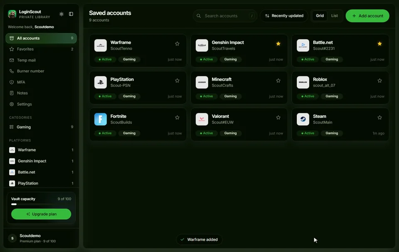Favorite the Roblox account star
The image size is (399, 252).
(x=379, y=81)
